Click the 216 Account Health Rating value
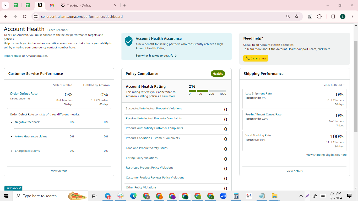 click(x=192, y=86)
